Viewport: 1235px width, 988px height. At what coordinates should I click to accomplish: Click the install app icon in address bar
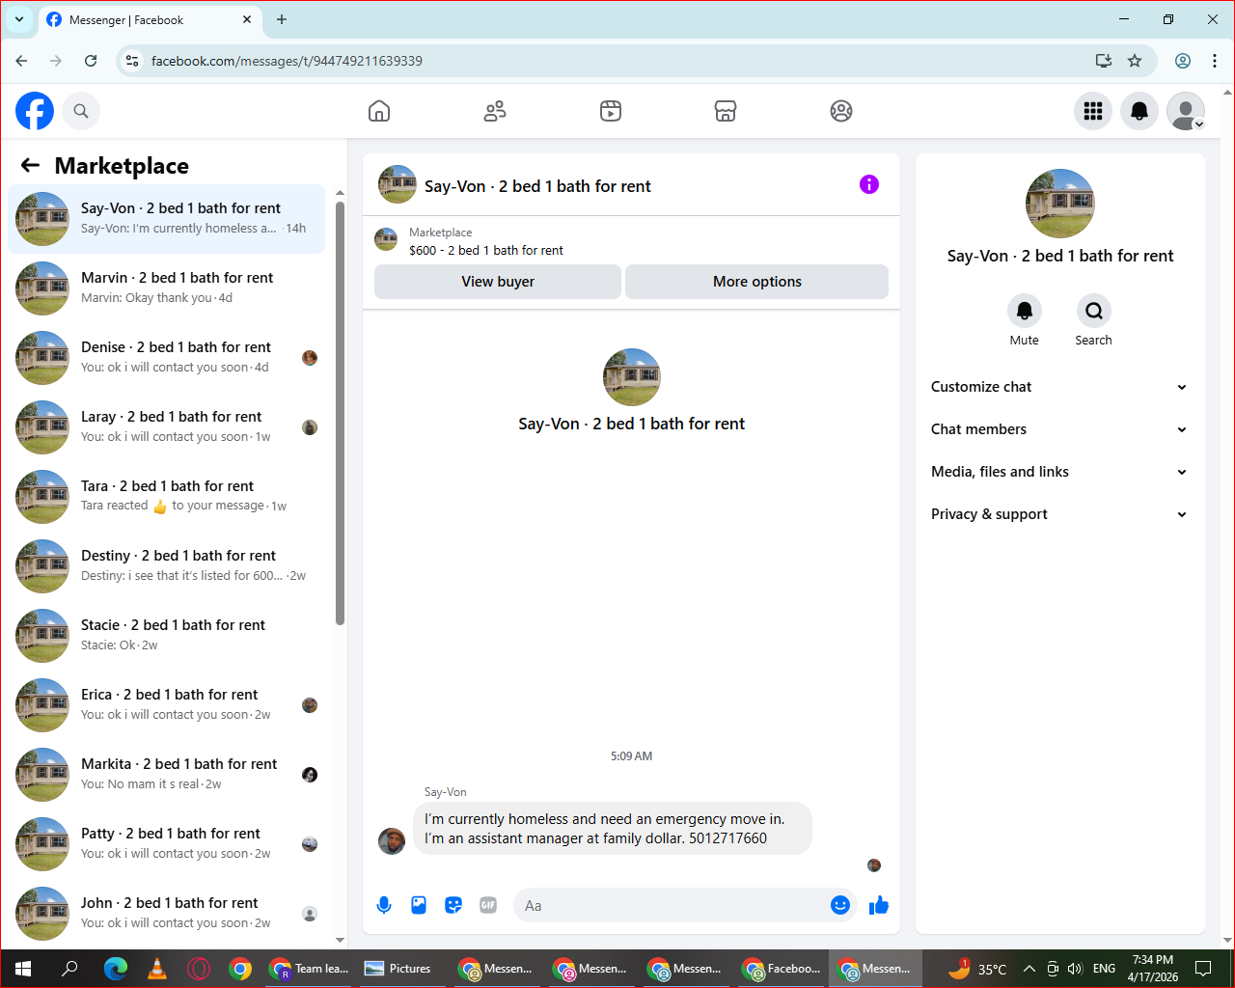1104,61
